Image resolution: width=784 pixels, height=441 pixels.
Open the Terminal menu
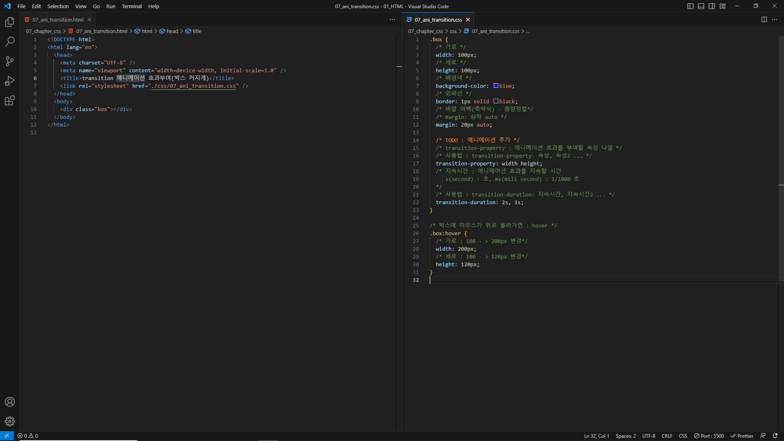[131, 6]
